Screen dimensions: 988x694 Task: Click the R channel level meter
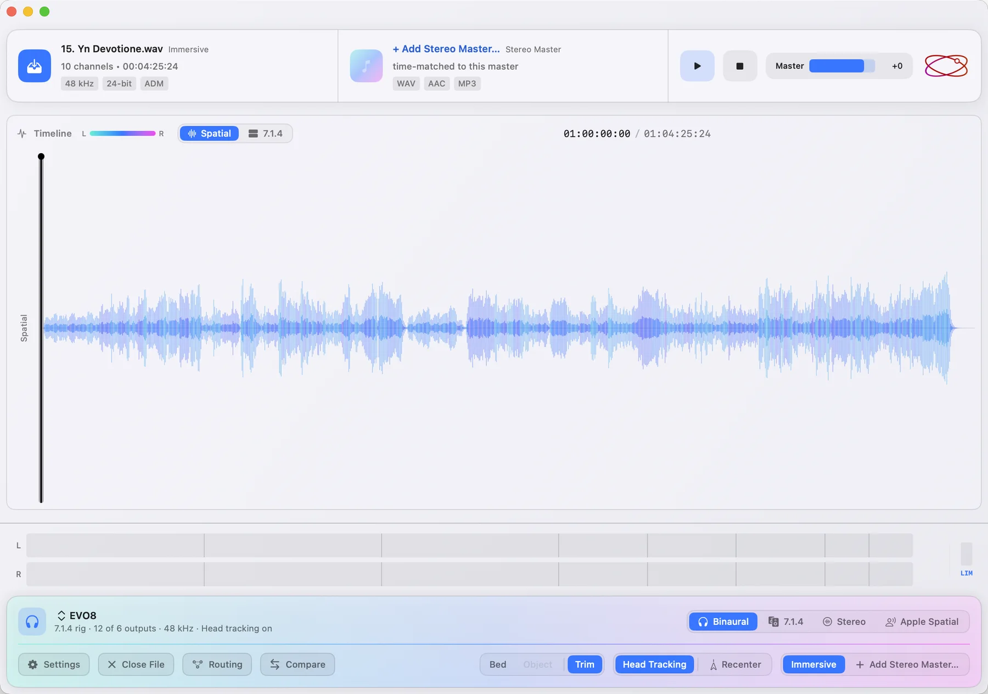click(x=469, y=574)
